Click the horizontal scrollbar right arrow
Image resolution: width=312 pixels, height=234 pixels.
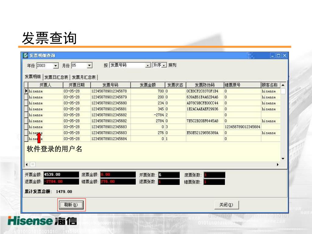click(278, 165)
